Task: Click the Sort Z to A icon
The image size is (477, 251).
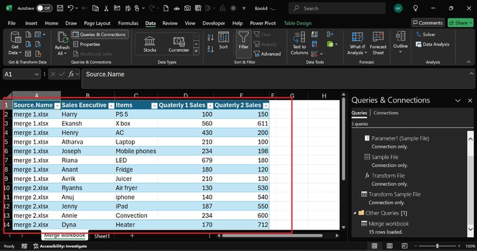Action: pos(210,49)
